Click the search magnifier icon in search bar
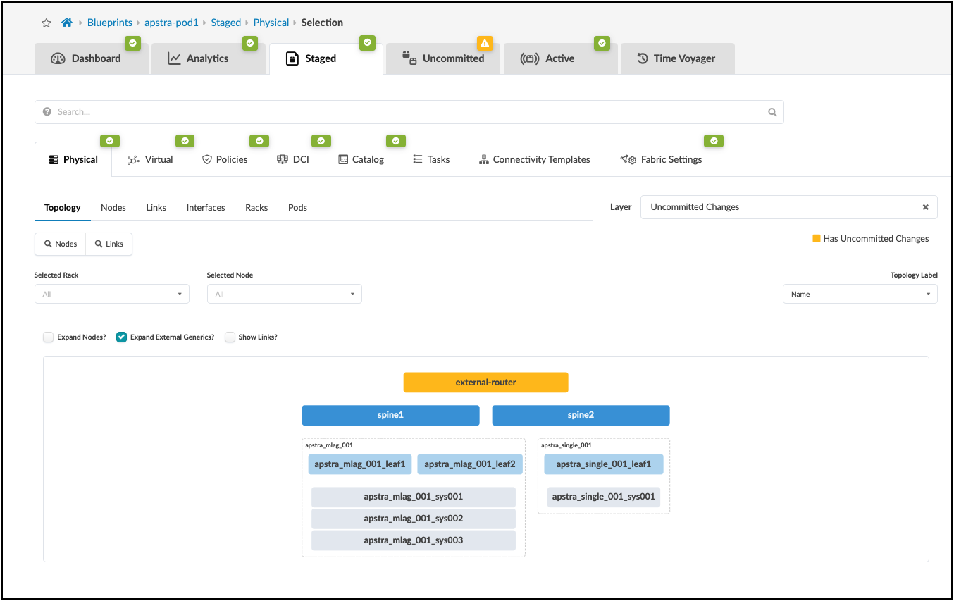This screenshot has width=954, height=601. coord(772,112)
